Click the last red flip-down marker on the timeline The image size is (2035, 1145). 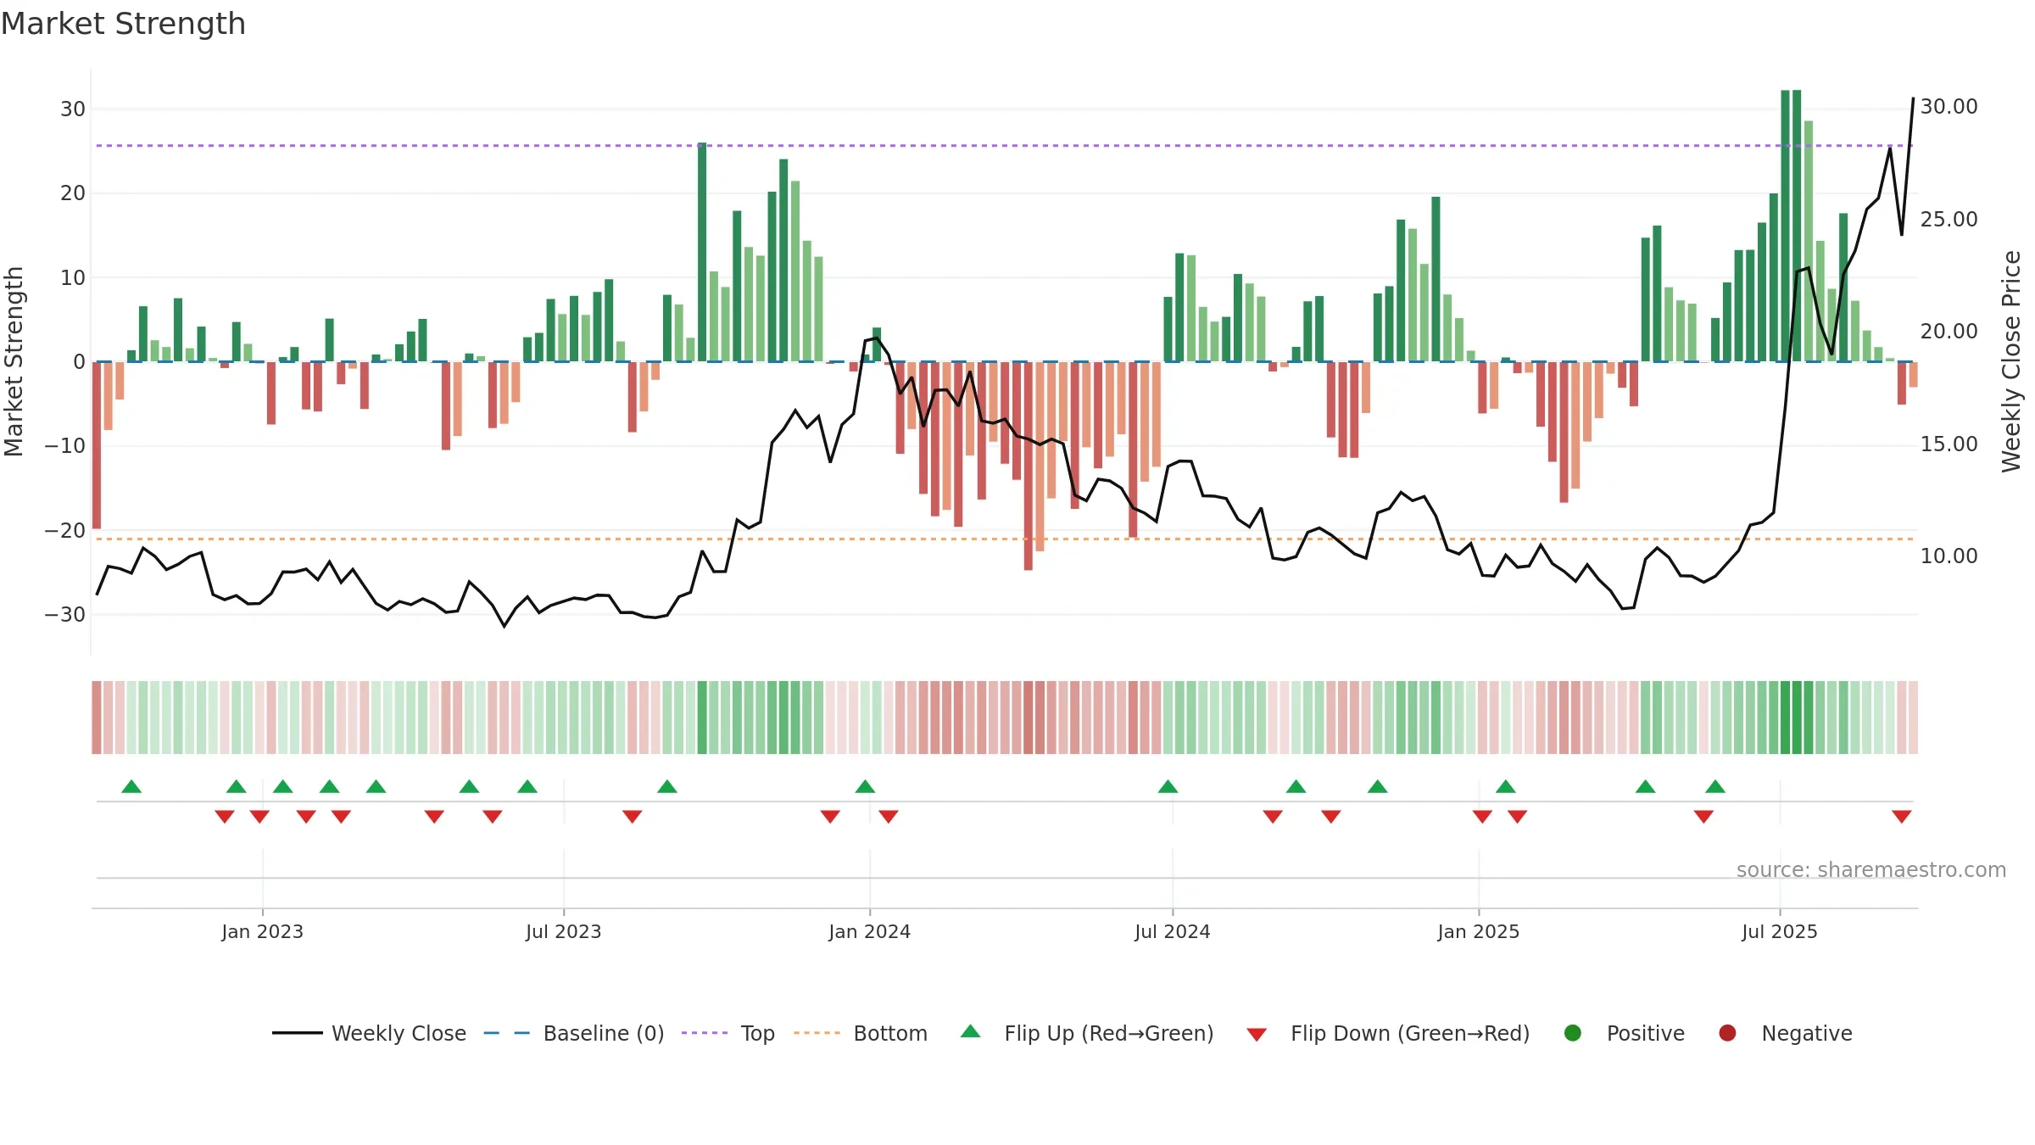(1902, 816)
